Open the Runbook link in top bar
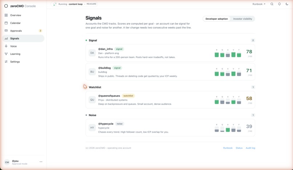The image size is (293, 170). point(258,4)
